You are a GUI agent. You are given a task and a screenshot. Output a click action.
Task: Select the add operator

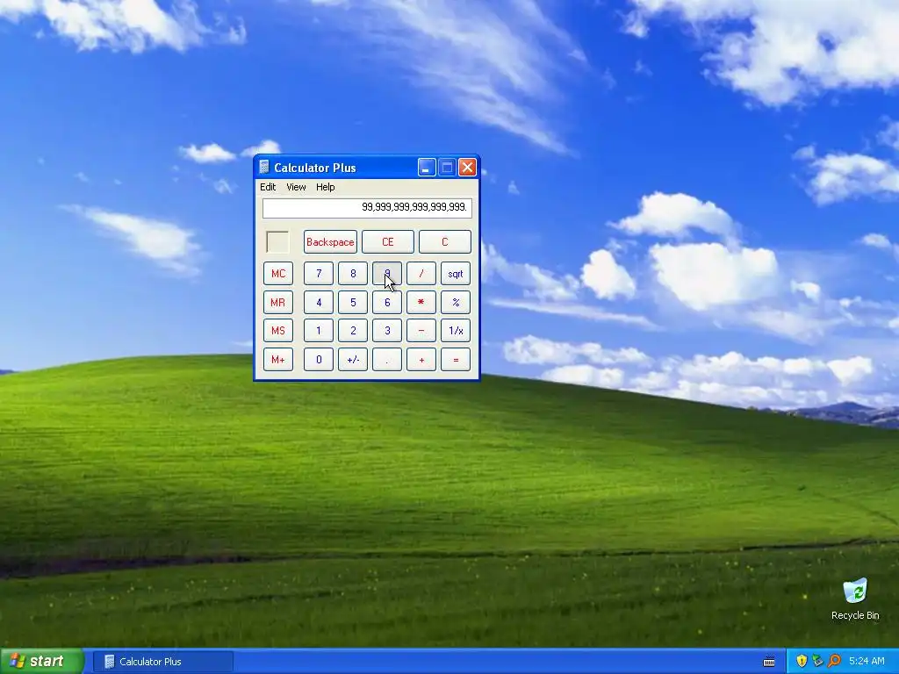(x=421, y=359)
